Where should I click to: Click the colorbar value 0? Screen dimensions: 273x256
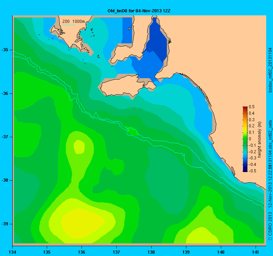click(250, 139)
